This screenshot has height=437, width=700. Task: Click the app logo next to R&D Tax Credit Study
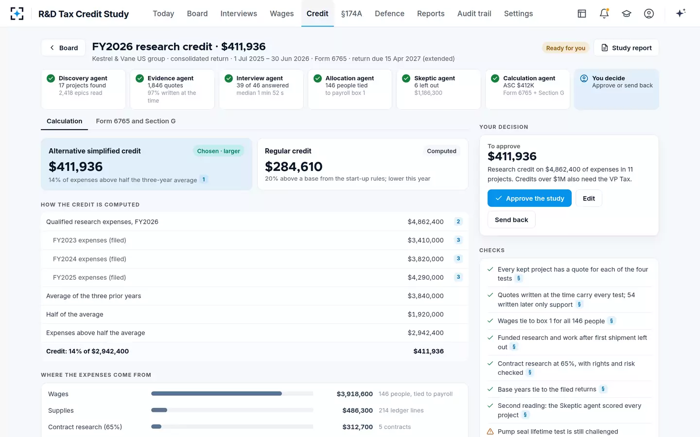click(x=17, y=14)
